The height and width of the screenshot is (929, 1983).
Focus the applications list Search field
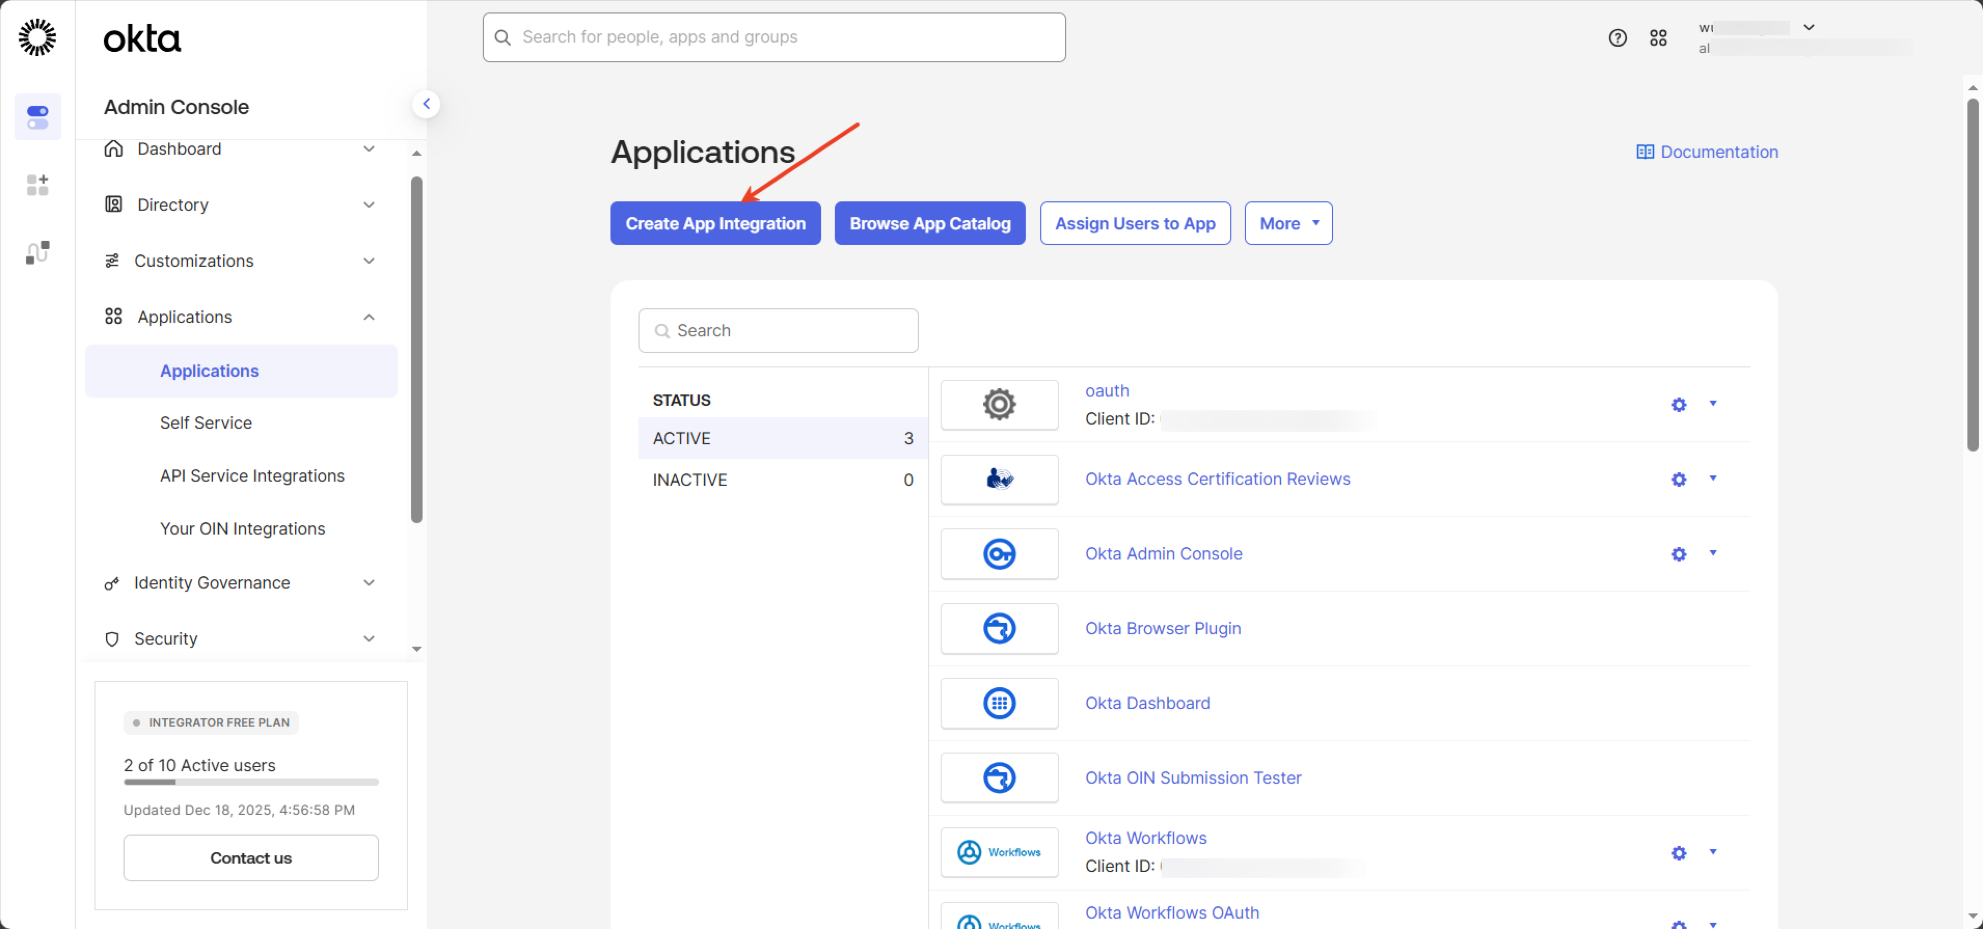[778, 331]
